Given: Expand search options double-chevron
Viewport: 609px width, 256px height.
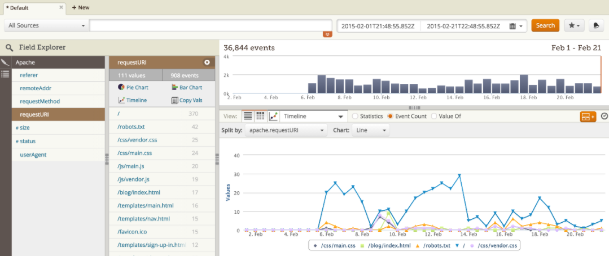Looking at the screenshot, I should [327, 34].
